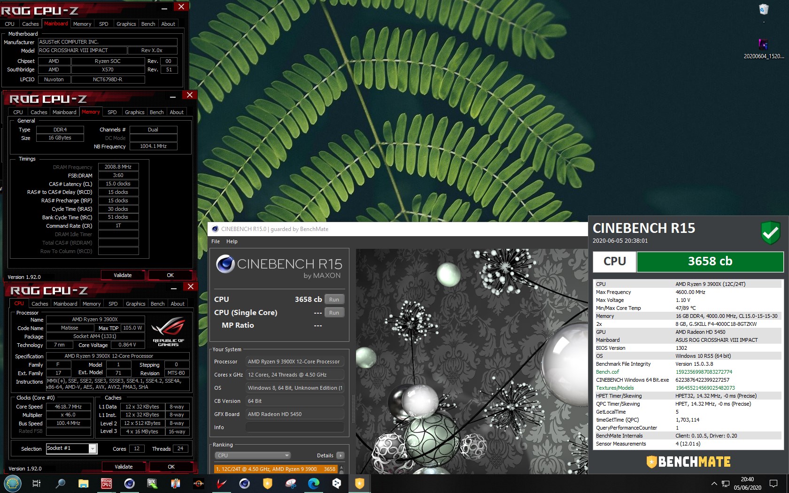
Task: Click the ranking list scrollbar
Action: [341, 469]
